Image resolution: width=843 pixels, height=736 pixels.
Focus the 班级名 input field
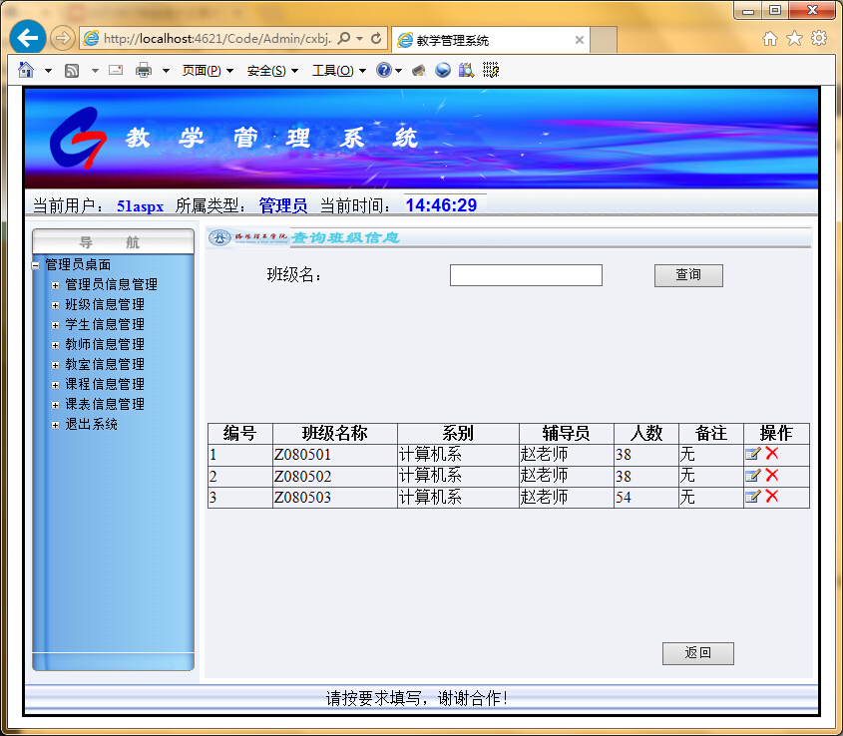coord(526,275)
